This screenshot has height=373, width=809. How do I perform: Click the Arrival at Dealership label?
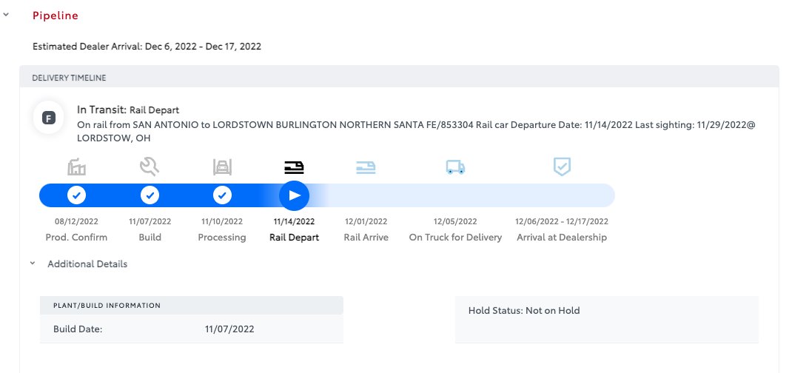(562, 238)
